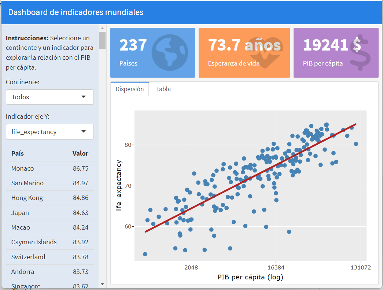This screenshot has height=290, width=383.
Task: Select the Macao row
Action: [50, 227]
